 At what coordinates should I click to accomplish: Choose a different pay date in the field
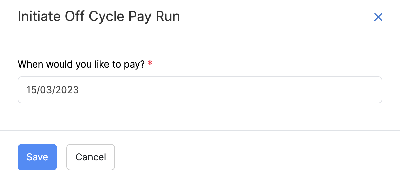(x=200, y=90)
